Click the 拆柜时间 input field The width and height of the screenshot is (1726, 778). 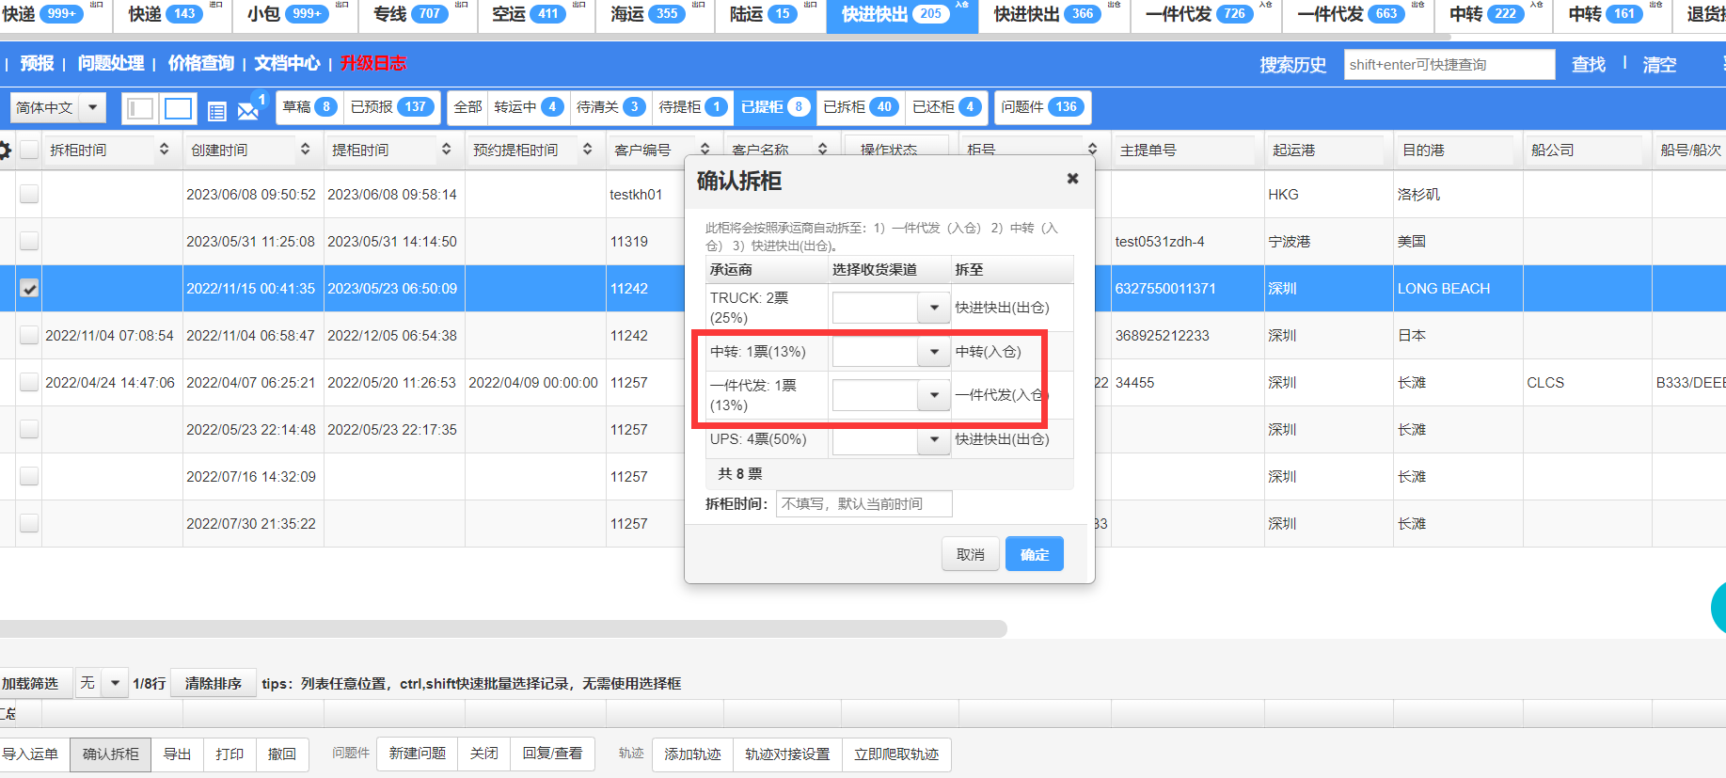(x=863, y=504)
